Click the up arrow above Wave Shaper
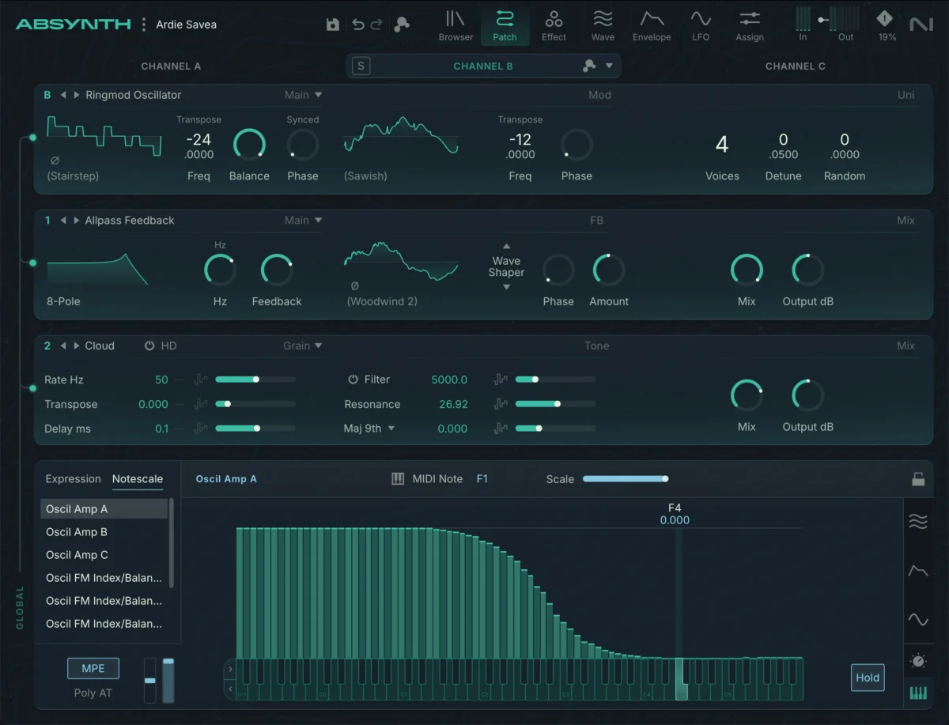The width and height of the screenshot is (949, 725). pos(506,246)
